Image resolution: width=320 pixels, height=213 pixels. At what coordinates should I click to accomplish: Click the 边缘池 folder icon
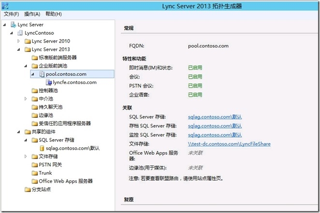pos(34,115)
